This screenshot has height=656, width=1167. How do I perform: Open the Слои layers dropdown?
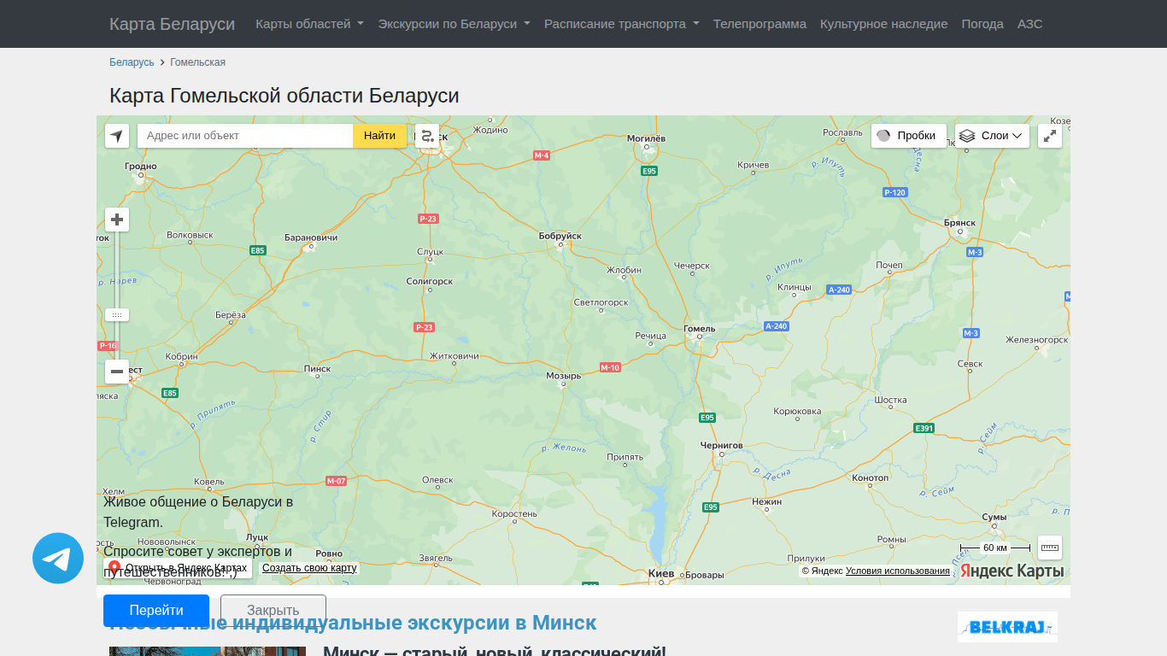pos(992,136)
